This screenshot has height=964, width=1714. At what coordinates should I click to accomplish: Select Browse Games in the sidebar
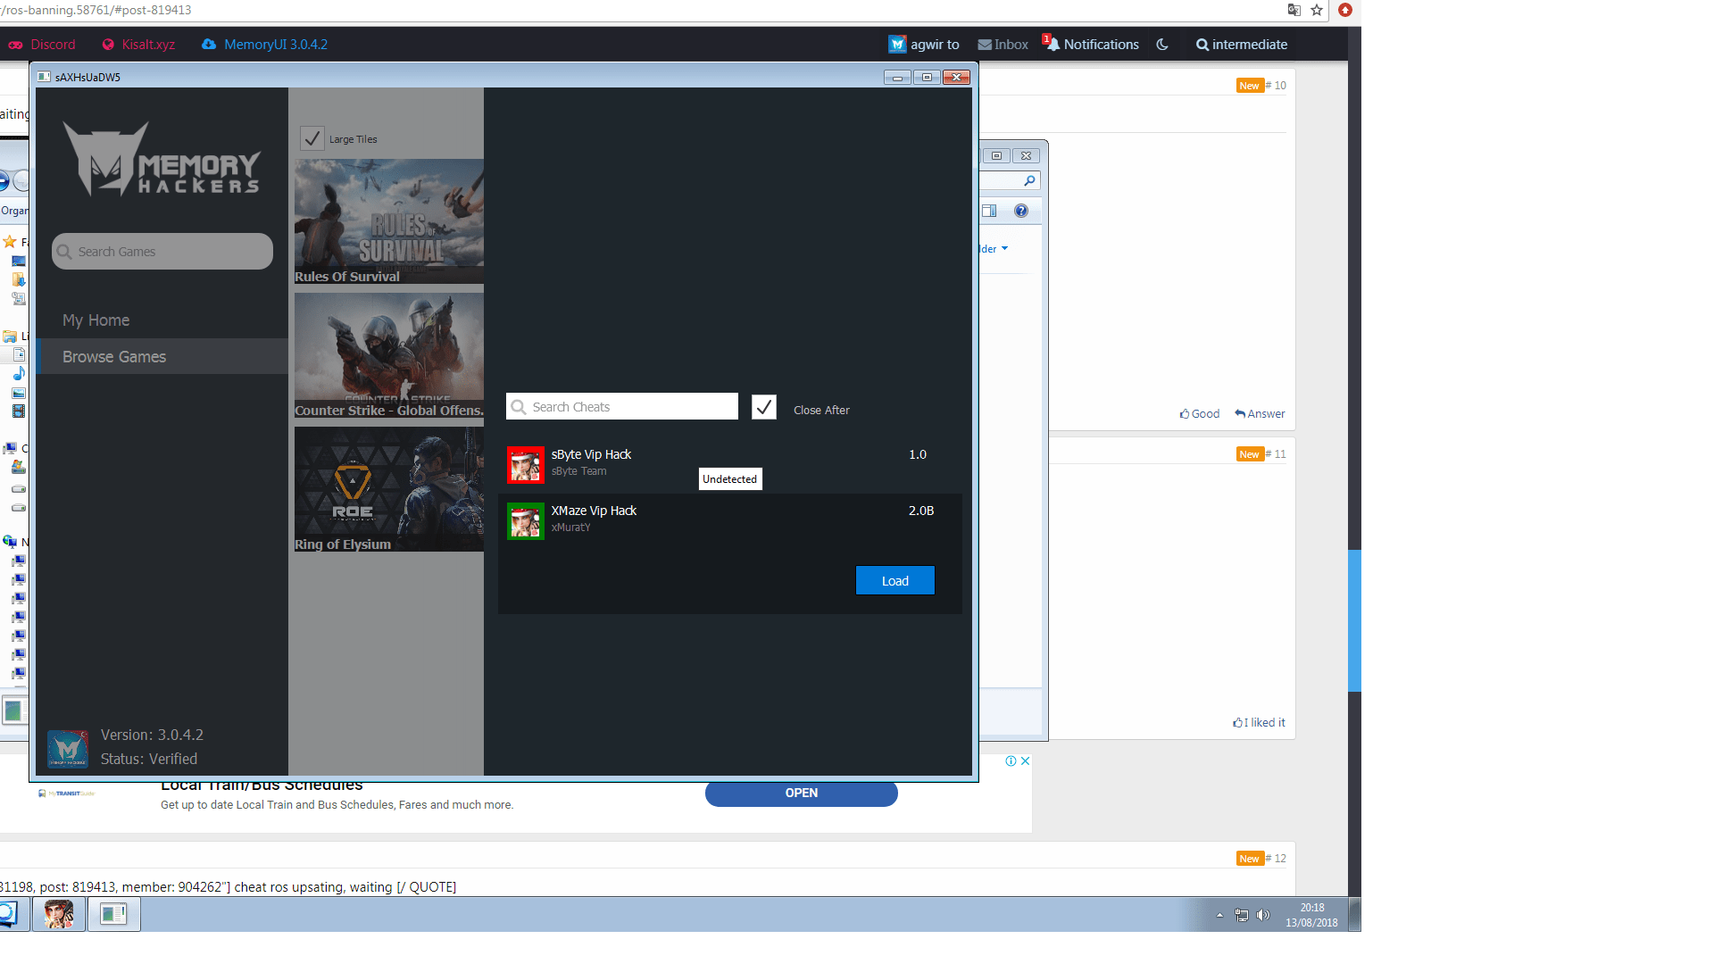click(x=162, y=357)
